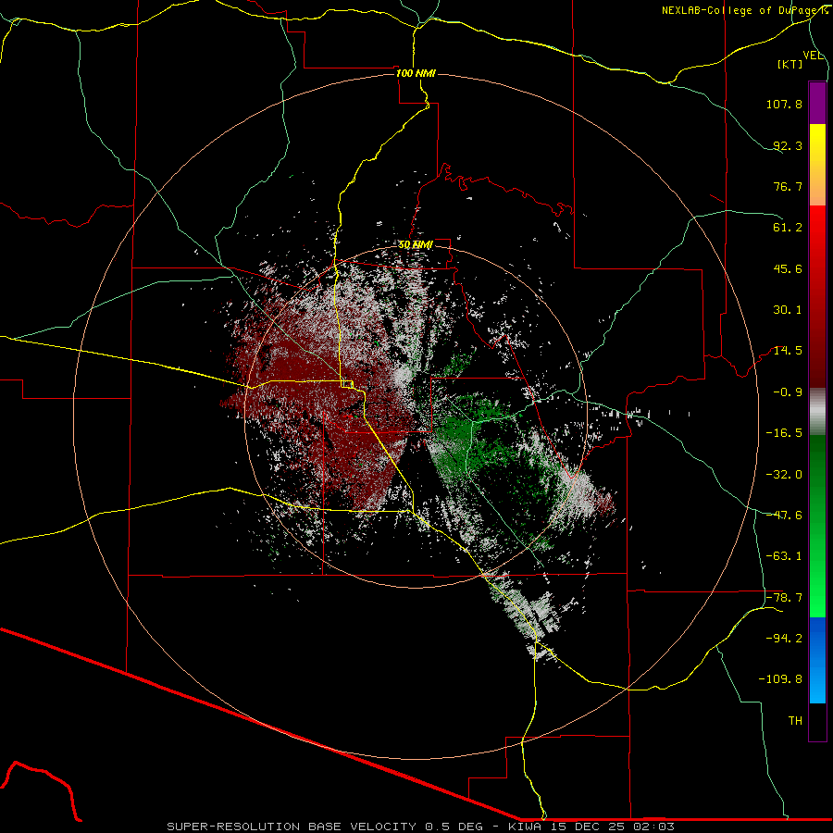Click the 02:03 time in the caption
The image size is (833, 833).
pyautogui.click(x=653, y=827)
